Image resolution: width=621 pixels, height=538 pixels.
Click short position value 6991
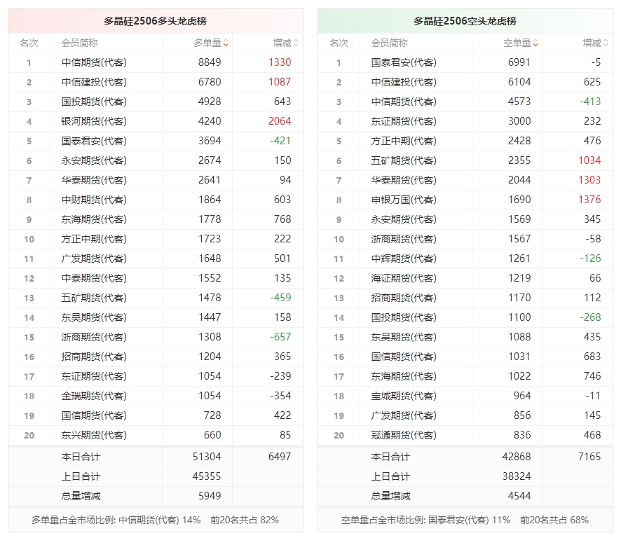pos(519,62)
